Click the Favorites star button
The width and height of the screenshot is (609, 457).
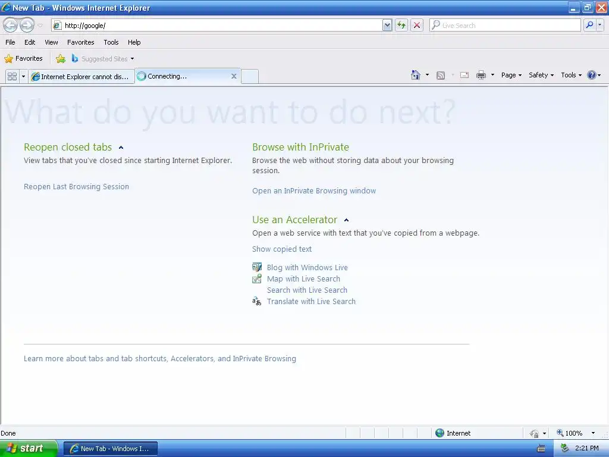tap(23, 59)
